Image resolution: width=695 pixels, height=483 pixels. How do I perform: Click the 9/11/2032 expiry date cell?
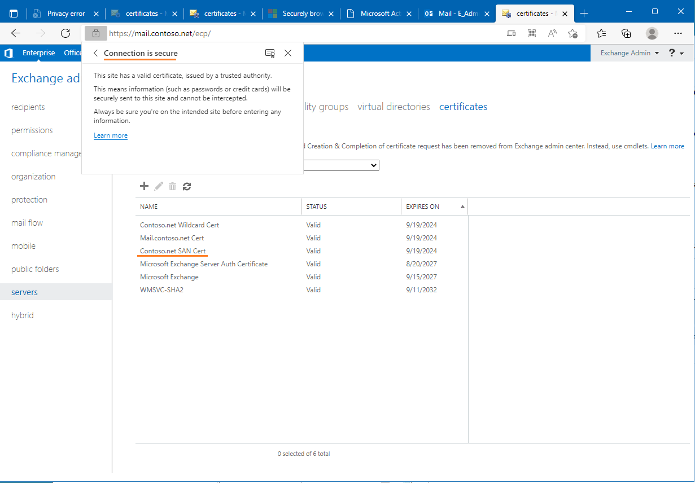pyautogui.click(x=421, y=290)
